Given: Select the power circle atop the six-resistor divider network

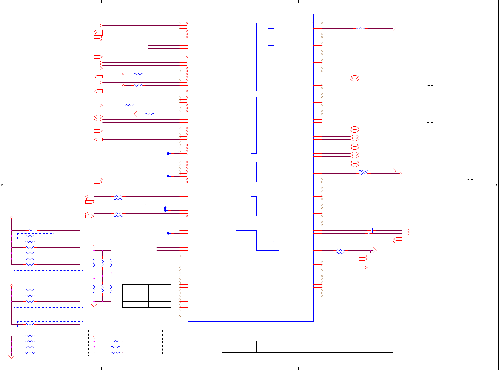Looking at the screenshot, I should (94, 246).
